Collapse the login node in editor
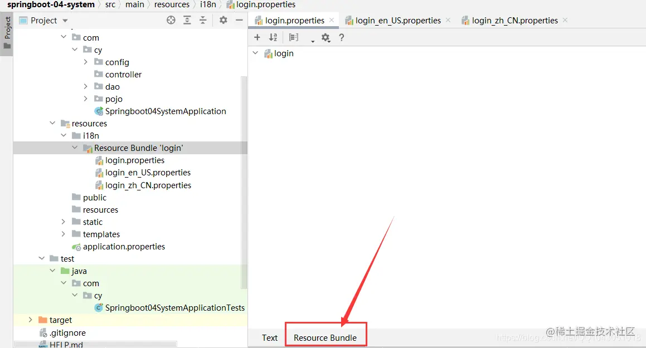Screen dimensions: 646x348 (x=255, y=53)
